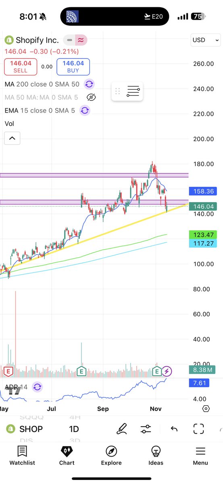Tap the gray dash pill next to Shopify Inc.

point(70,40)
